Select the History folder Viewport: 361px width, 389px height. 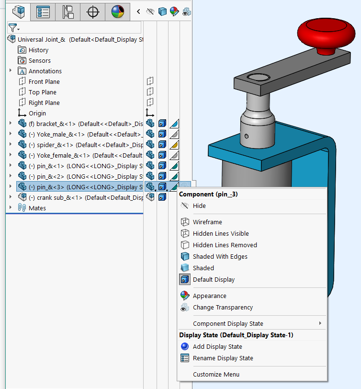33,50
